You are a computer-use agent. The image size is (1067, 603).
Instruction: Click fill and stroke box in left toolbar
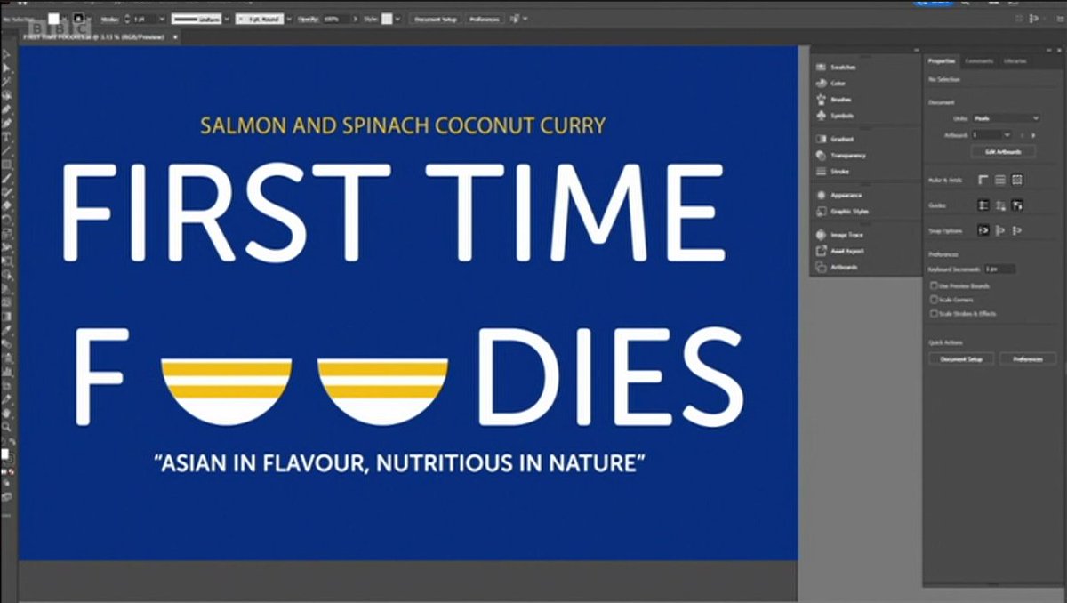click(x=6, y=456)
